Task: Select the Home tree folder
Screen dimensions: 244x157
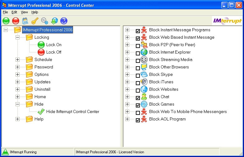Action: (x=40, y=97)
